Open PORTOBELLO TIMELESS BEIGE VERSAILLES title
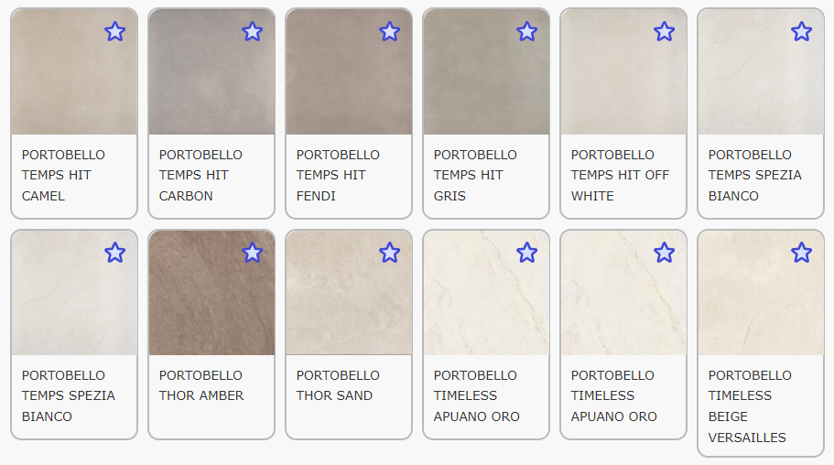The height and width of the screenshot is (465, 834). point(750,406)
